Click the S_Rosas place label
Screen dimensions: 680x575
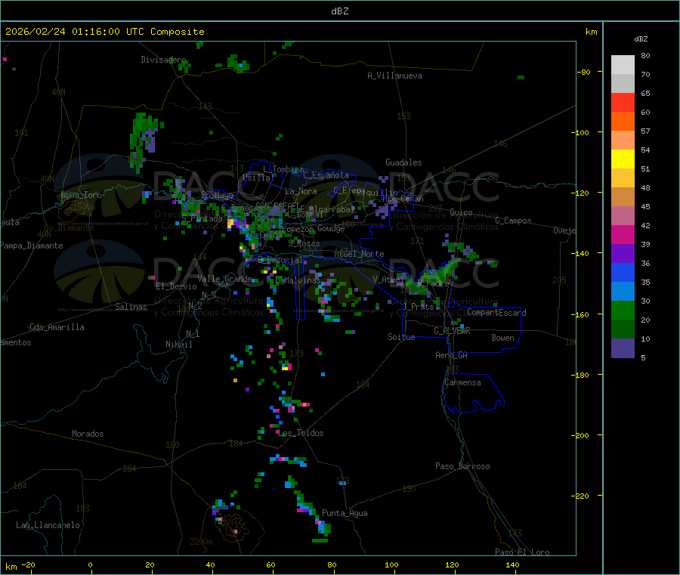tap(304, 243)
